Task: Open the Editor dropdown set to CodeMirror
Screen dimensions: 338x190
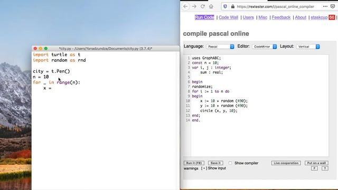Action: [x=265, y=46]
